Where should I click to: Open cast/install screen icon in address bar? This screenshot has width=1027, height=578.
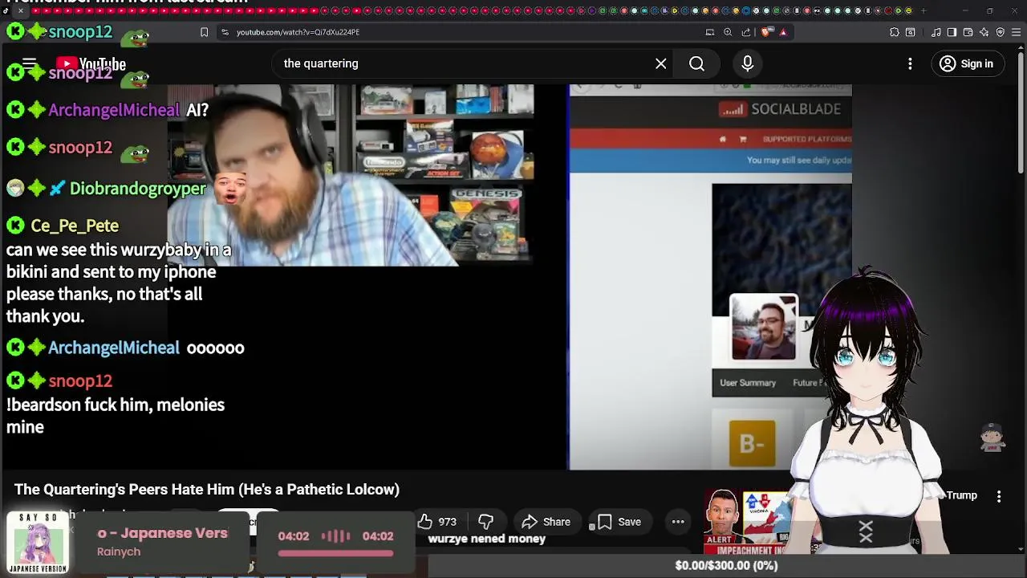click(x=710, y=32)
